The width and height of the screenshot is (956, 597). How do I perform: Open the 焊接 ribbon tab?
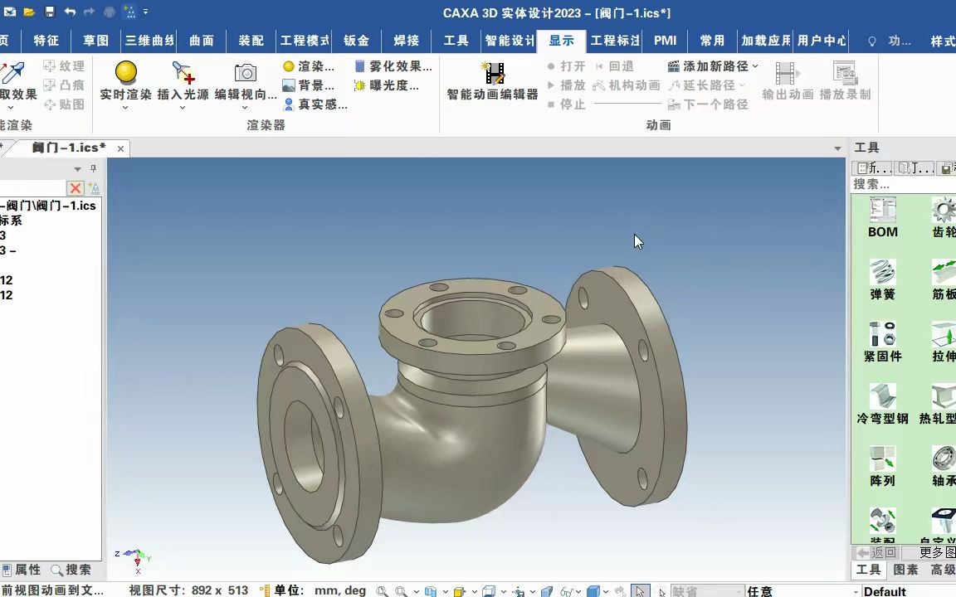(x=406, y=41)
